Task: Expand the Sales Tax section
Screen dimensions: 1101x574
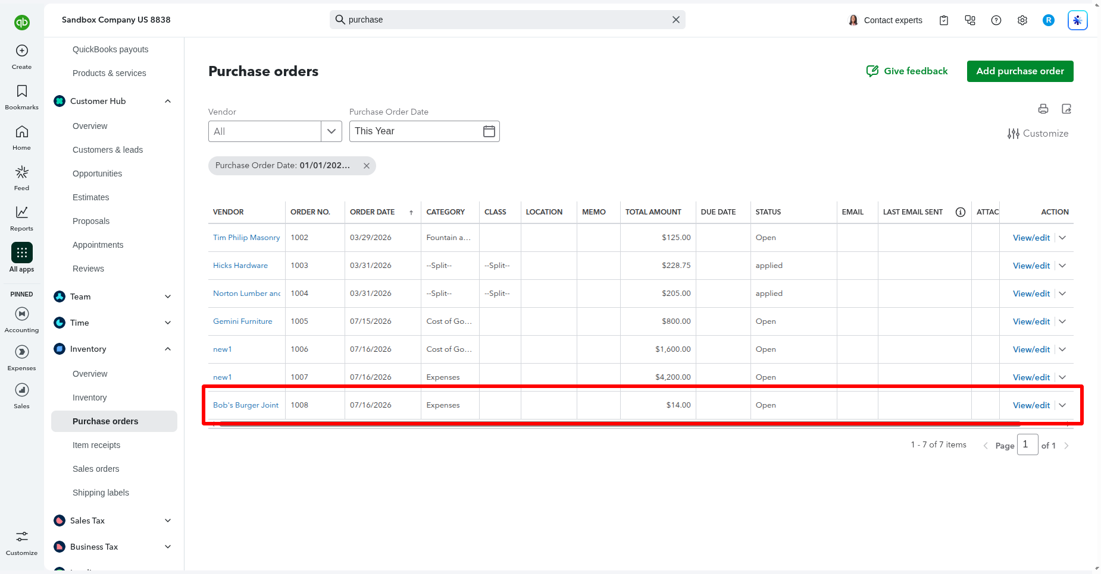Action: click(x=168, y=521)
